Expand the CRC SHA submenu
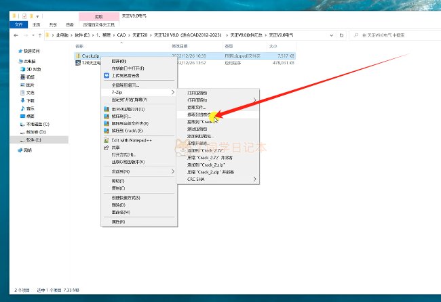Image resolution: width=441 pixels, height=302 pixels. (x=217, y=179)
